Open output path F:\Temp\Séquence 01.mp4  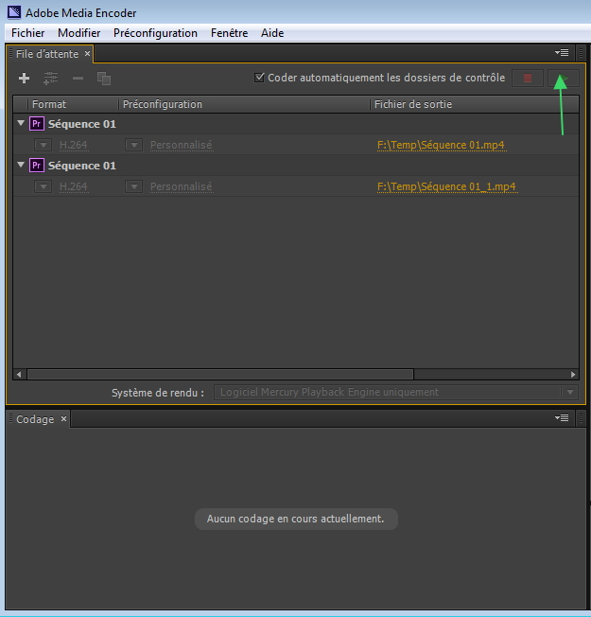click(x=441, y=145)
